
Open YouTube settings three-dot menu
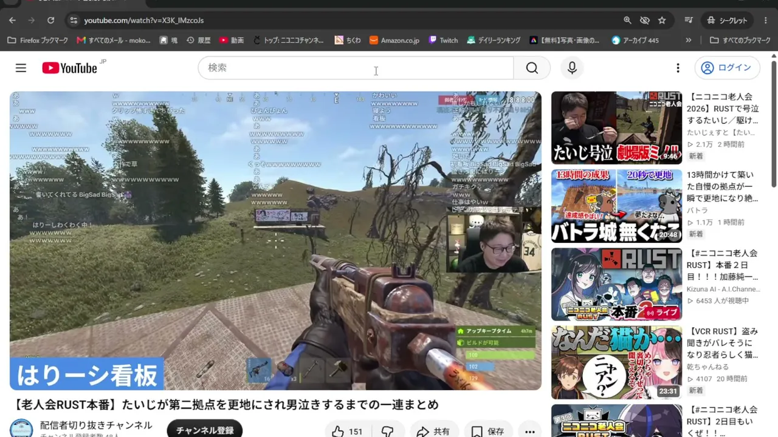point(678,68)
